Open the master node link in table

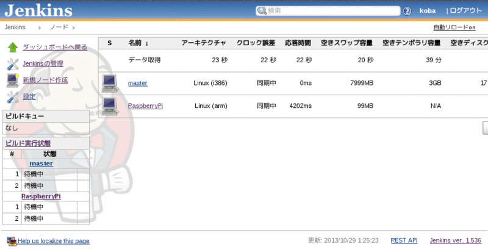(x=138, y=83)
